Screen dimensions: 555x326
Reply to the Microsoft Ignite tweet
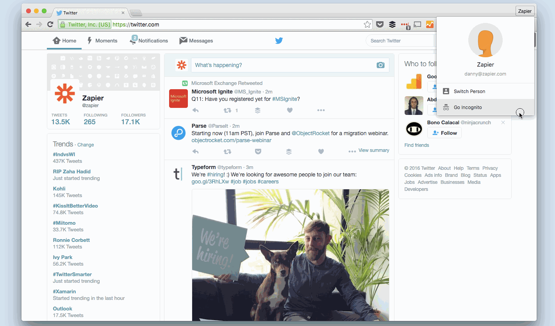[196, 110]
